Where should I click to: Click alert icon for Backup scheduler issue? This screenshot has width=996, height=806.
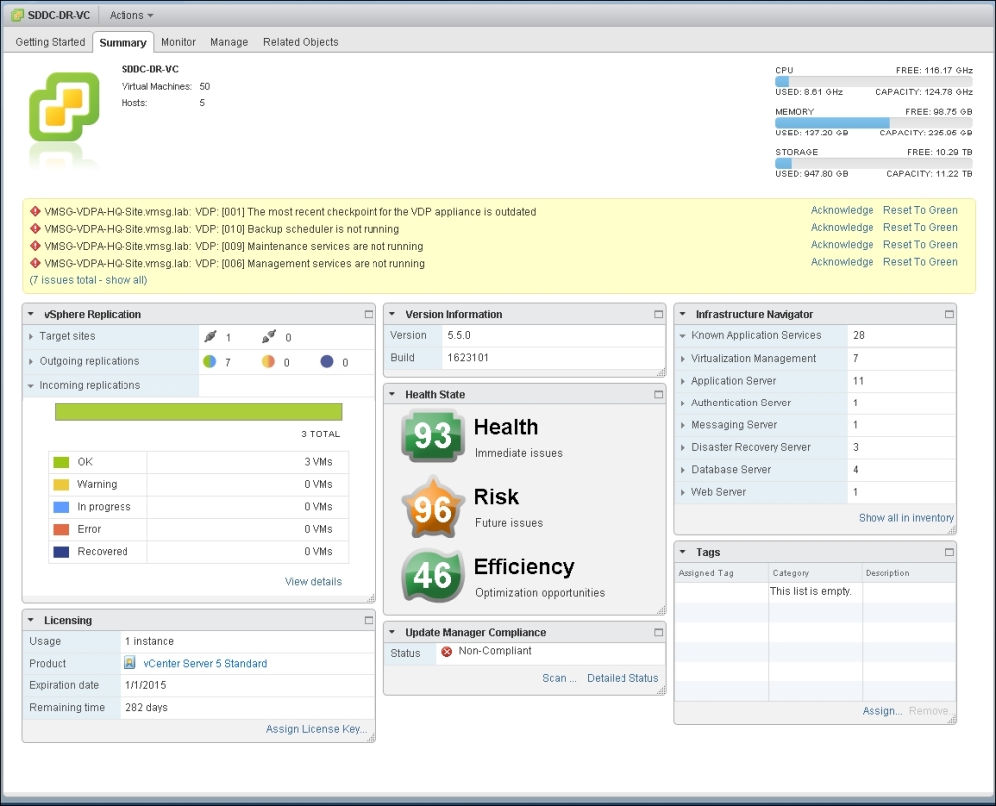(x=36, y=229)
